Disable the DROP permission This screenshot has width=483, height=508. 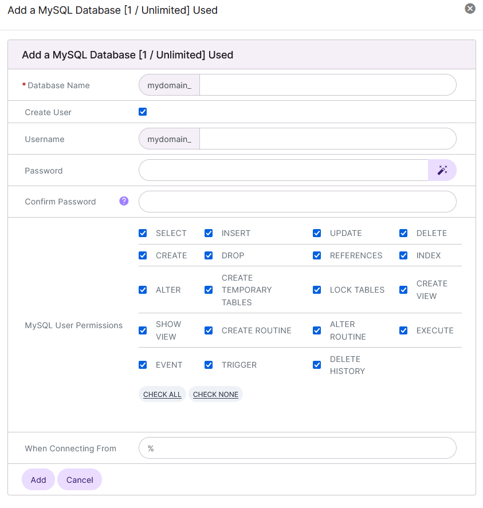(208, 255)
